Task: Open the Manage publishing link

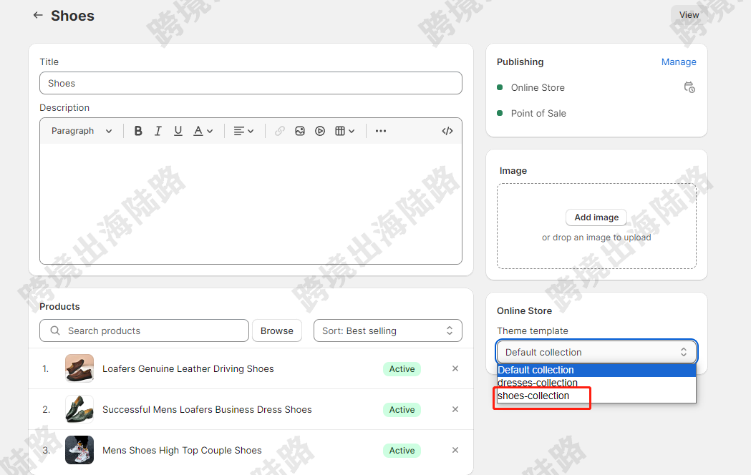Action: point(678,62)
